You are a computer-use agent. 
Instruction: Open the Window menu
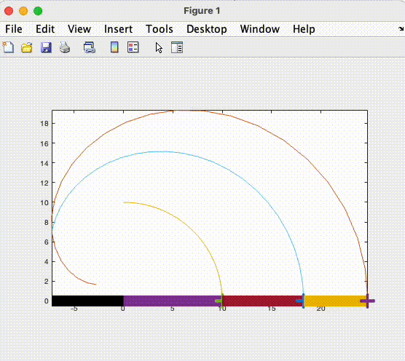pyautogui.click(x=260, y=29)
